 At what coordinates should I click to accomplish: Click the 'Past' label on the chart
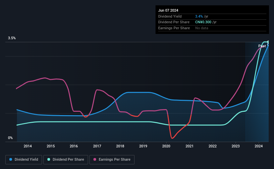[x=262, y=46]
